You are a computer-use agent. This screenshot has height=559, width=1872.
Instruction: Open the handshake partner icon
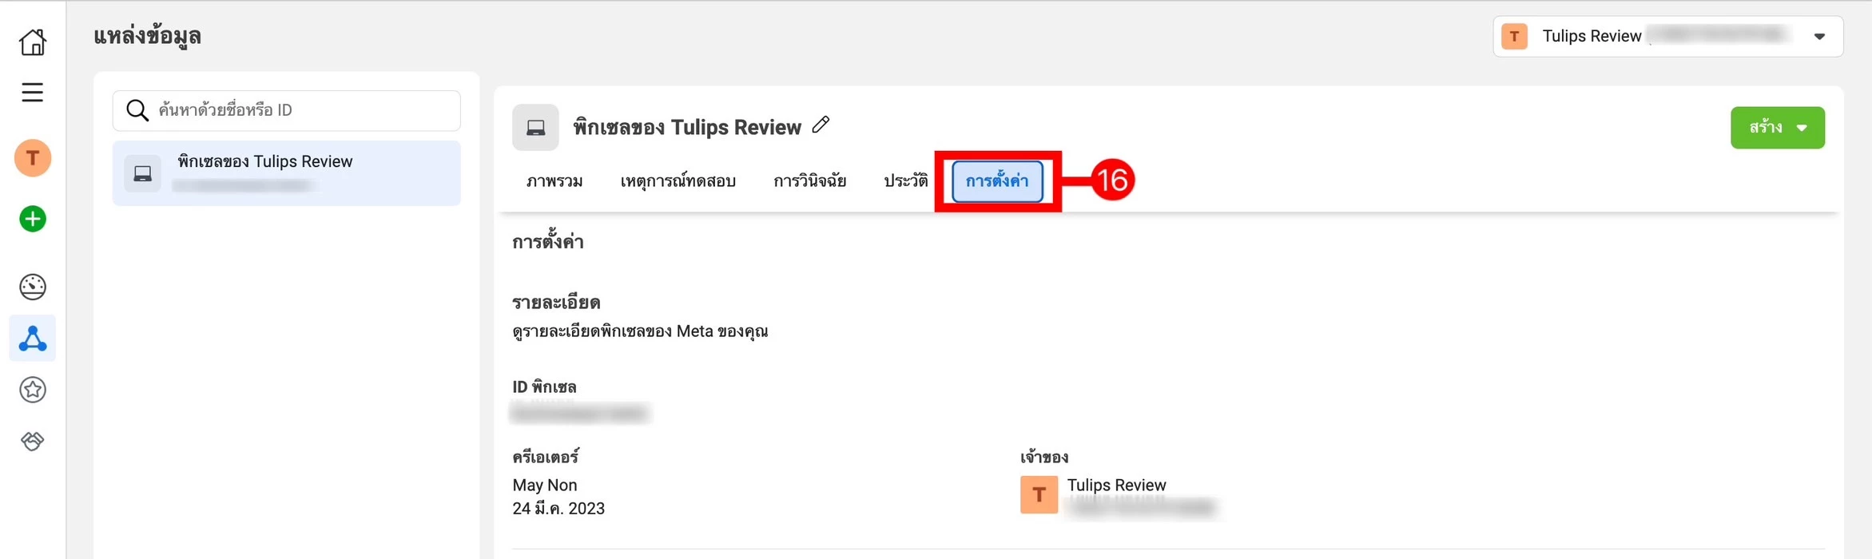(x=33, y=441)
